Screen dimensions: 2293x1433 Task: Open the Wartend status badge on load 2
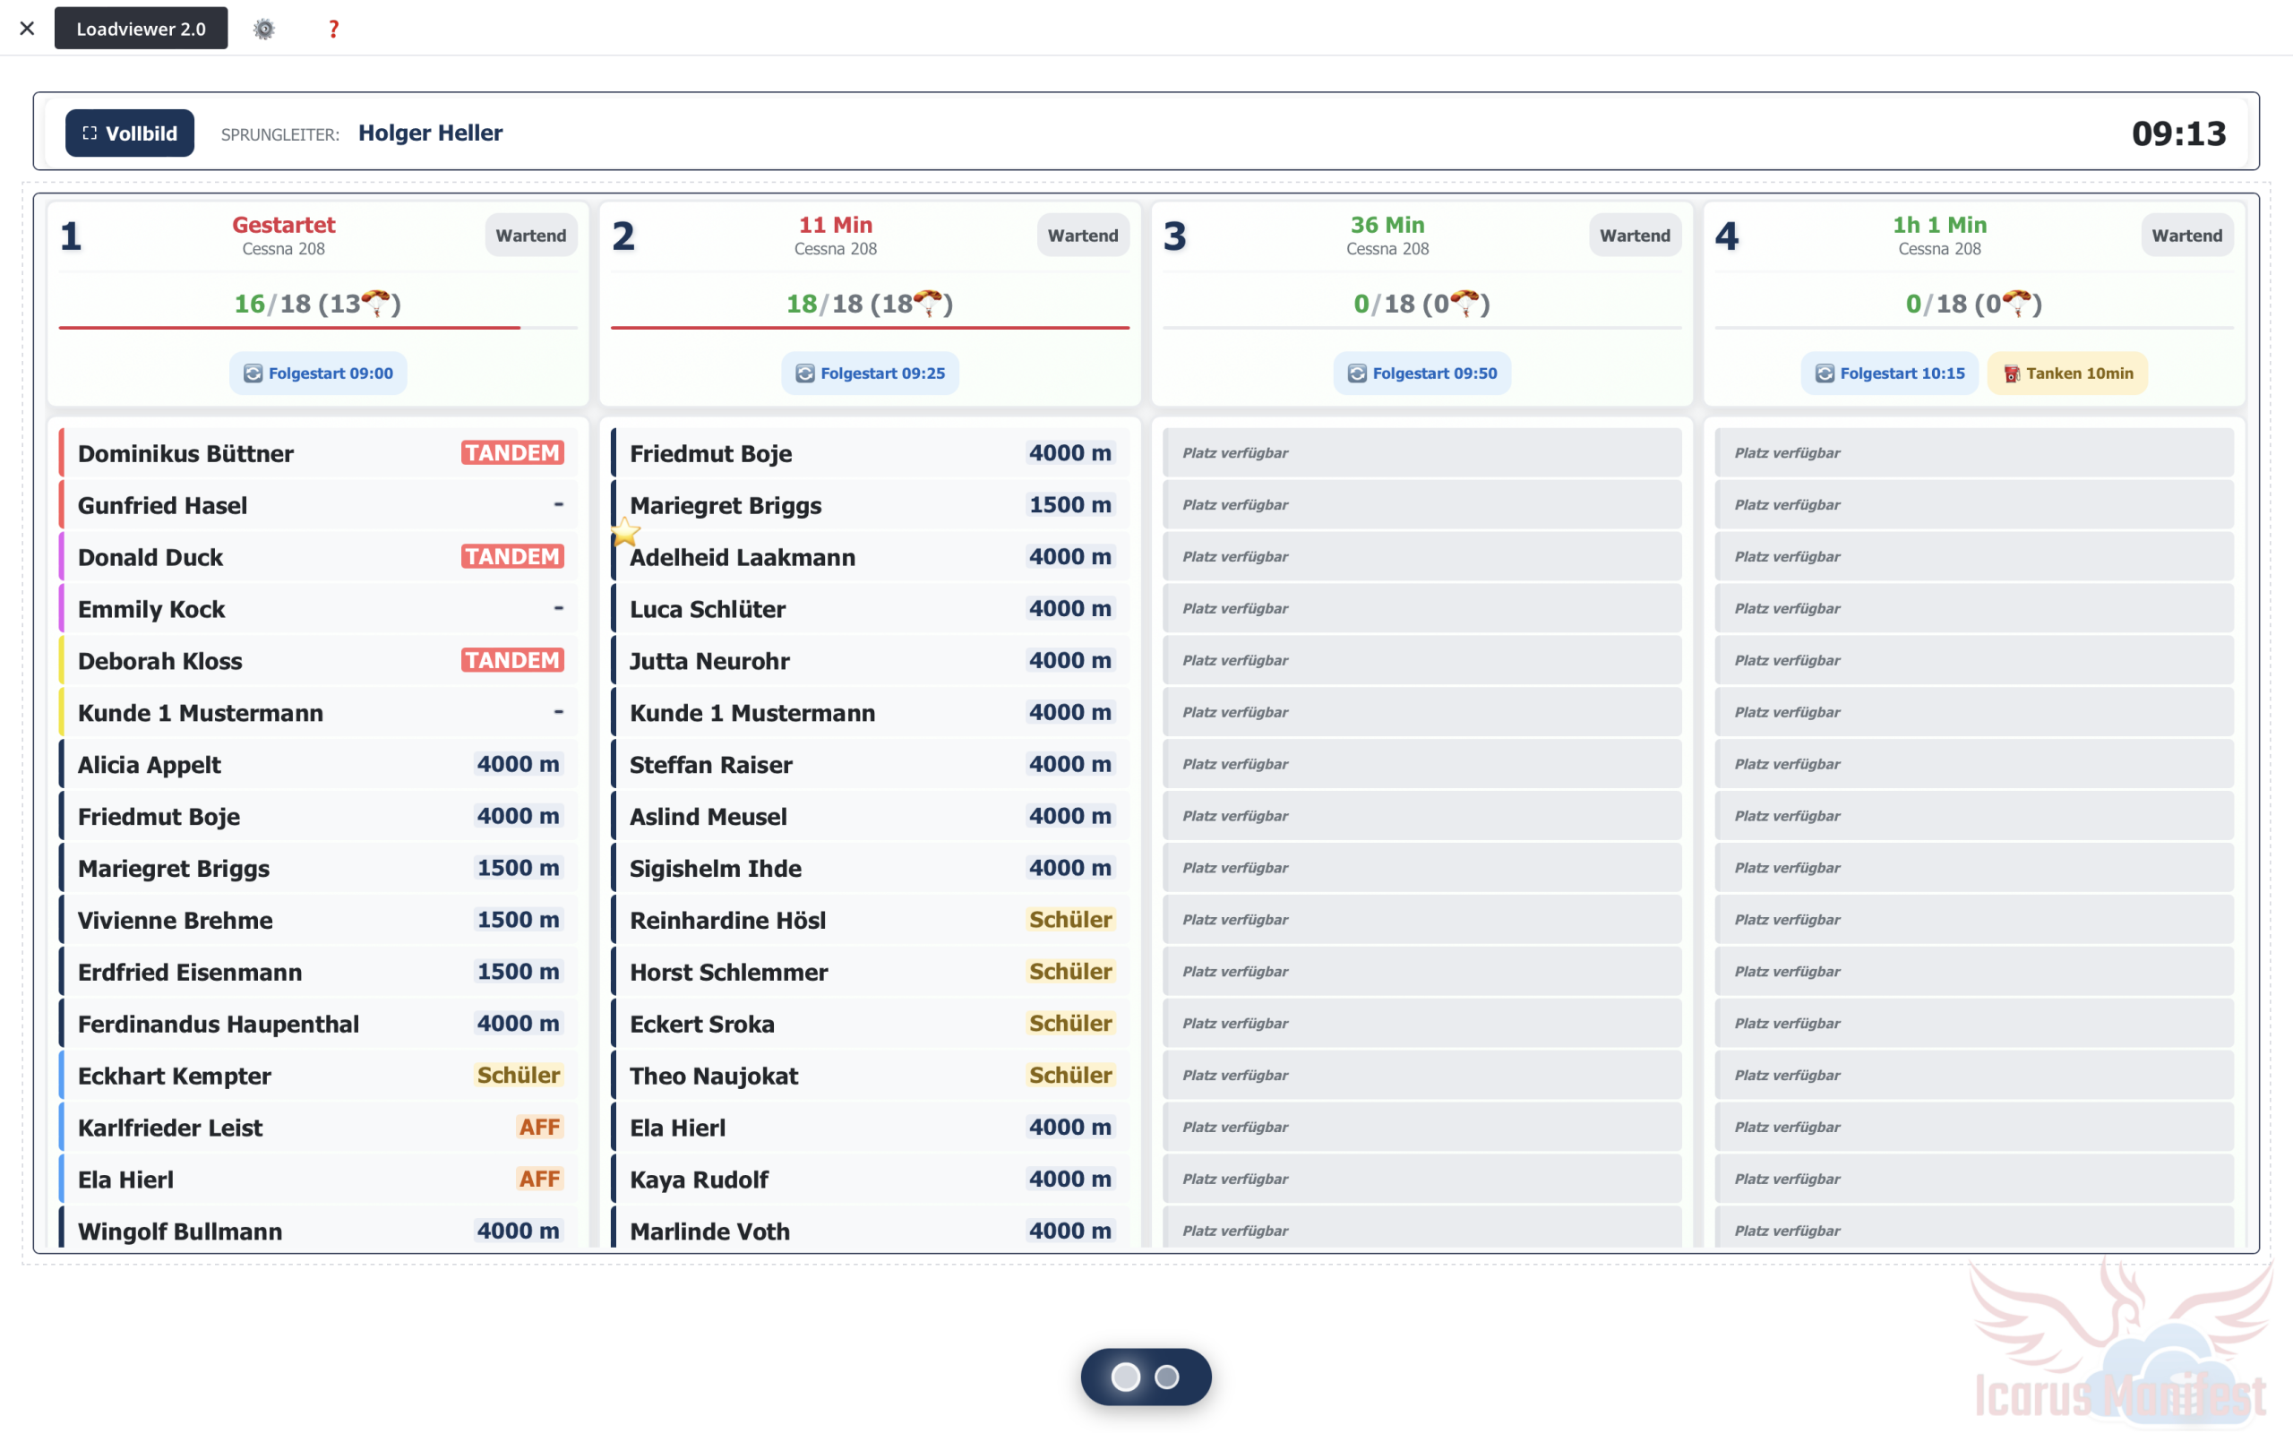click(1082, 235)
